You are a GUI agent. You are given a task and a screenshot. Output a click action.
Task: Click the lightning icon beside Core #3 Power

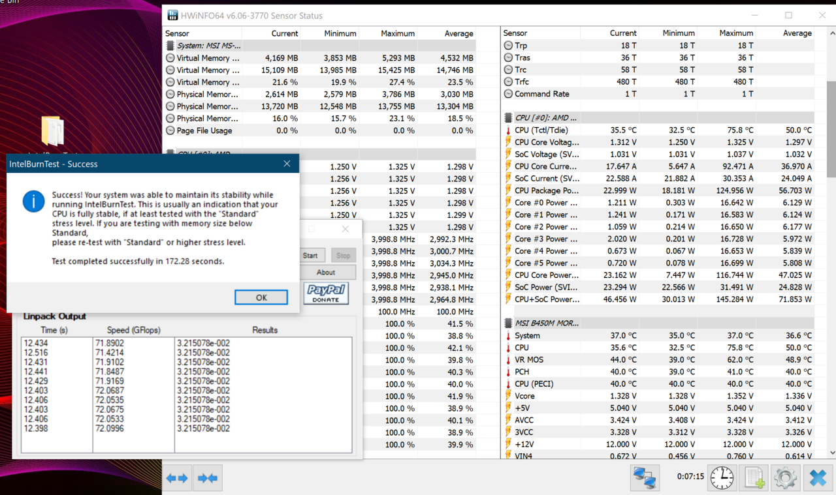509,239
